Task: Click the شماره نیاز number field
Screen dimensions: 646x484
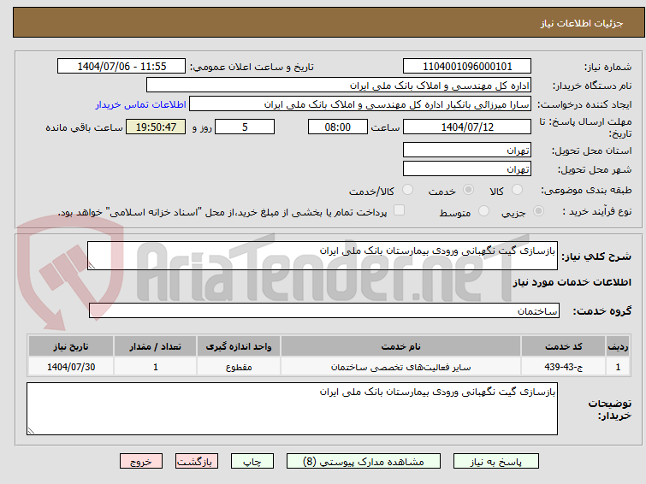Action: (467, 67)
